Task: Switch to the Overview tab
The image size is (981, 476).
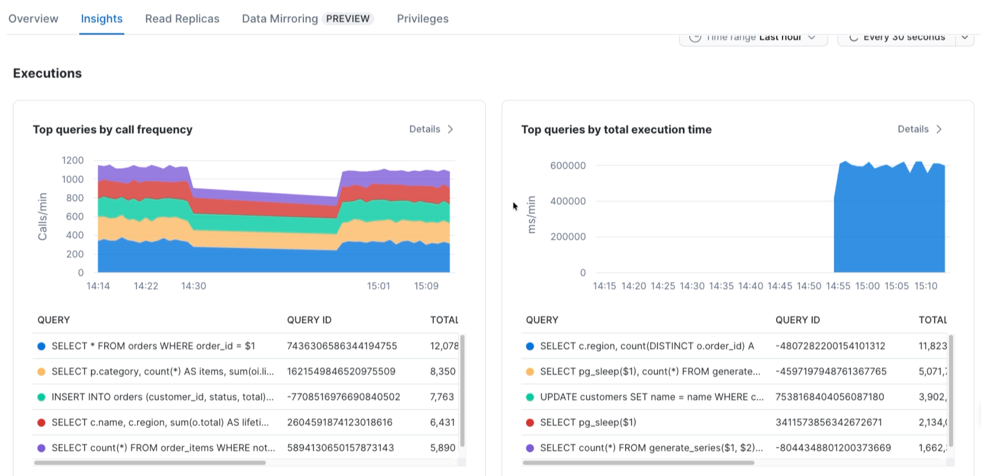Action: 33,19
